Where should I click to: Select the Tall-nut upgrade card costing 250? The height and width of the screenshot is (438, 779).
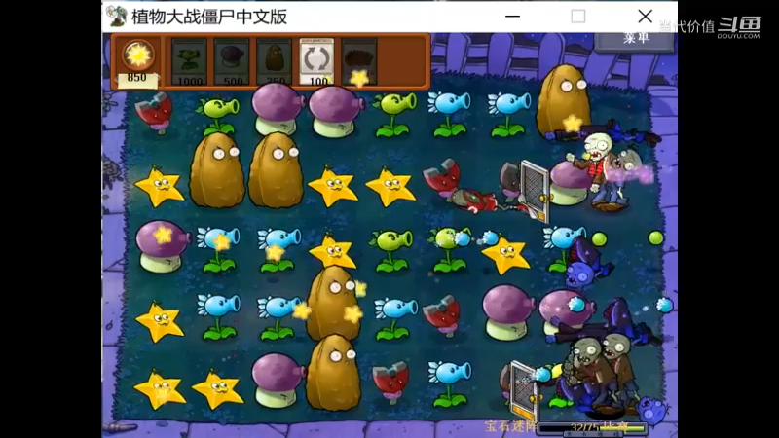[x=275, y=61]
